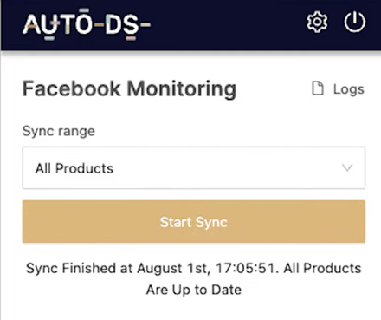Start the sync with the Start Sync button

click(x=194, y=221)
